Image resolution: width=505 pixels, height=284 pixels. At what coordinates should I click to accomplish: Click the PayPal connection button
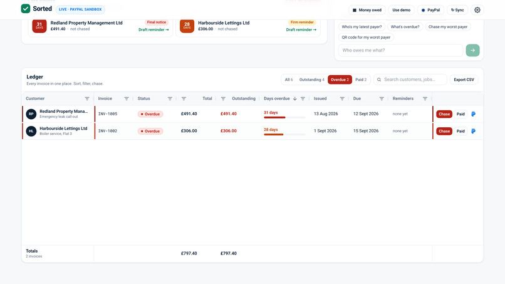click(430, 10)
